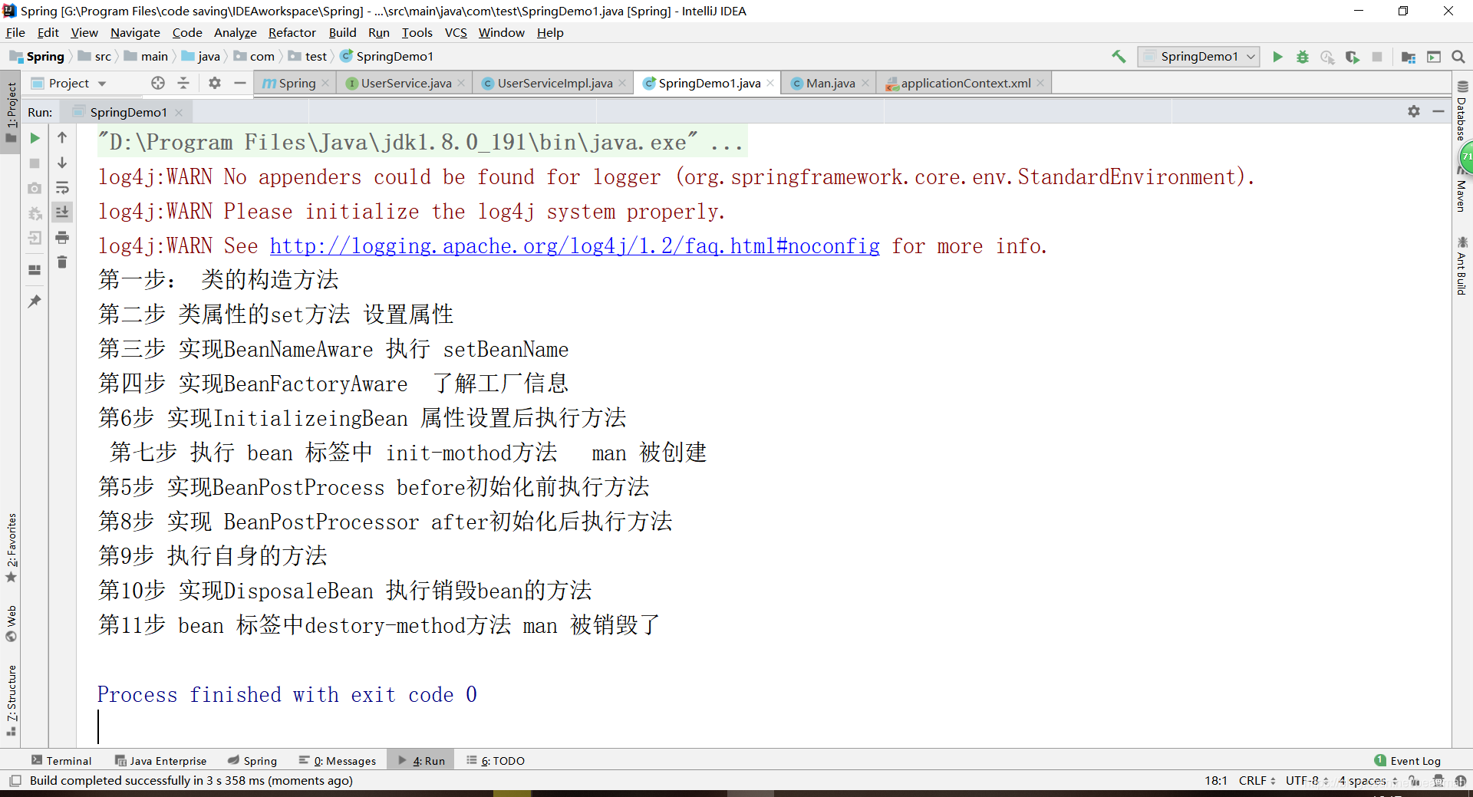Open the Refactor menu
Image resolution: width=1473 pixels, height=797 pixels.
[292, 32]
